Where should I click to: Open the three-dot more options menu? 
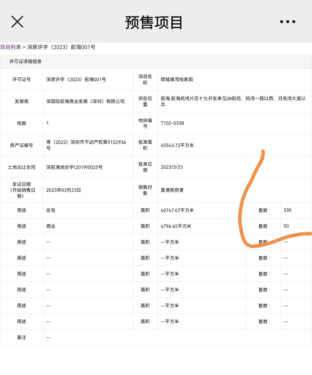287,22
